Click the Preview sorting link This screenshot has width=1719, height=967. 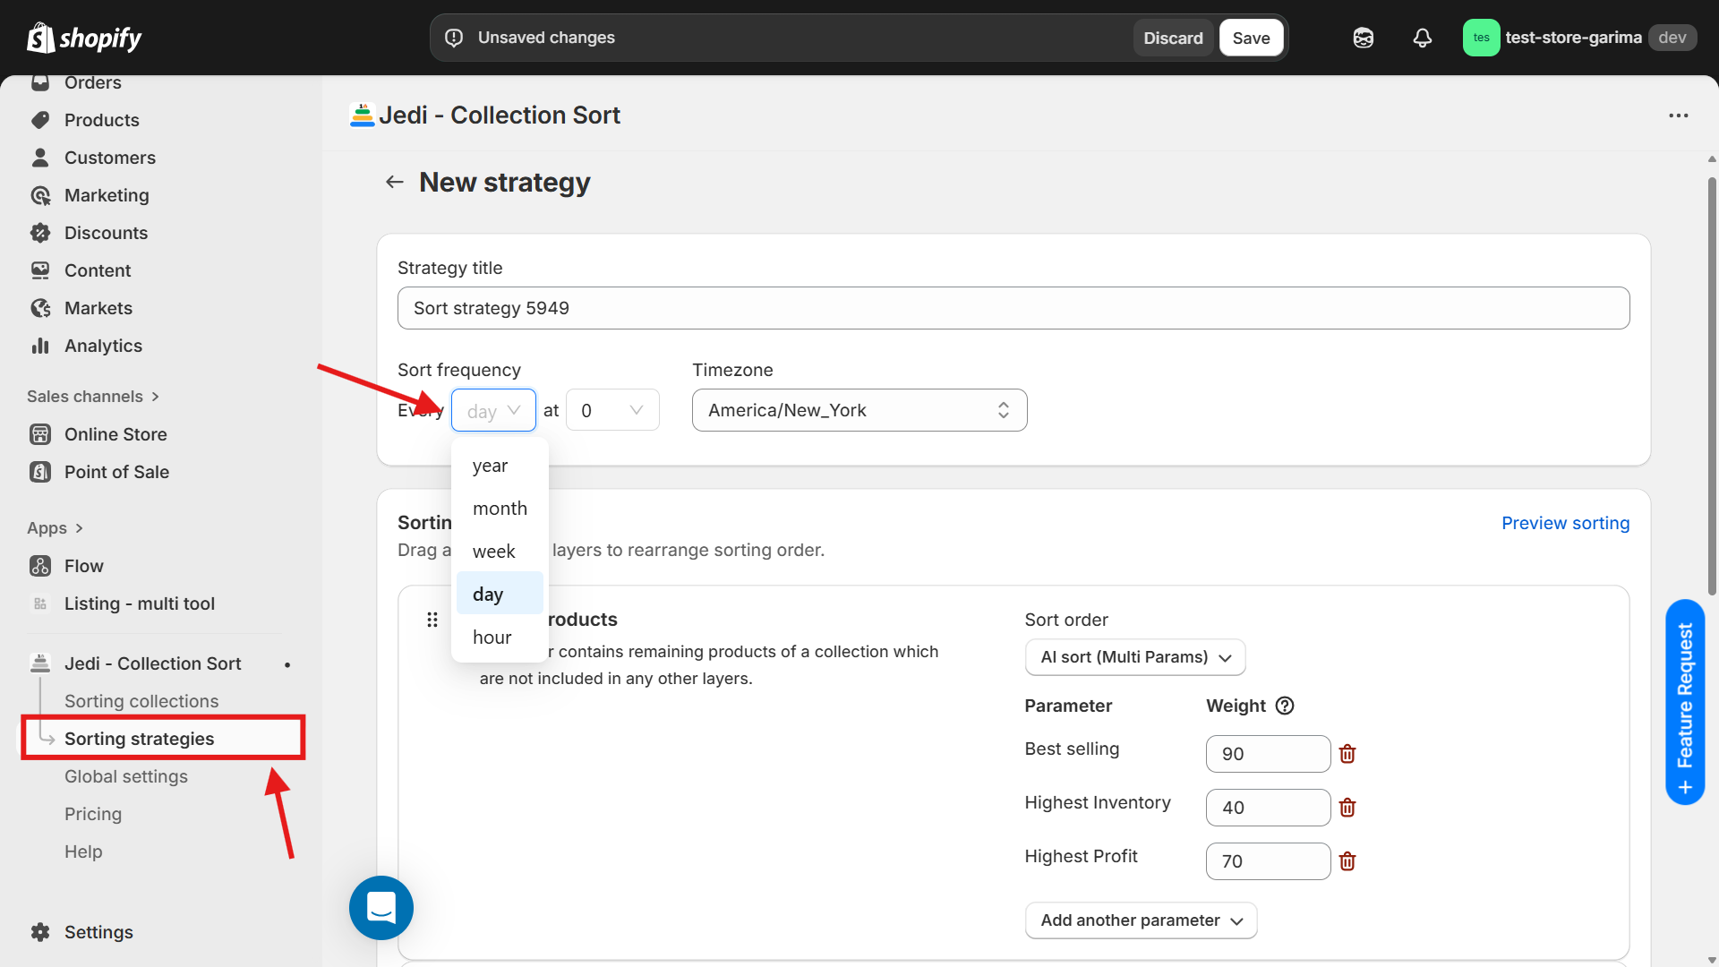1565,523
